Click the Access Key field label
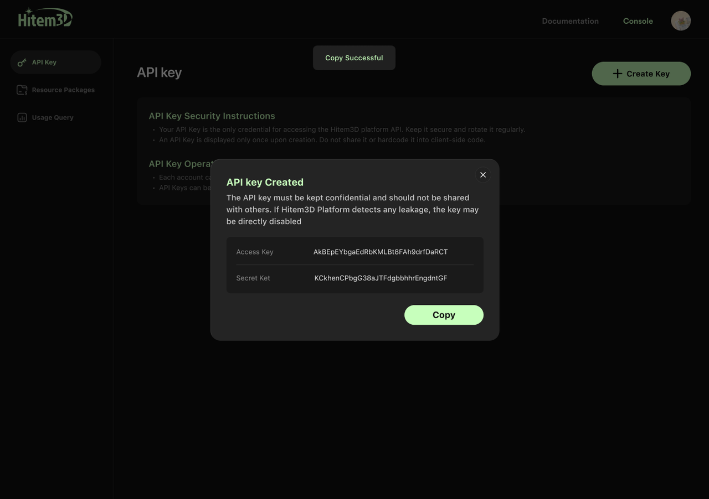The image size is (709, 499). click(x=255, y=252)
